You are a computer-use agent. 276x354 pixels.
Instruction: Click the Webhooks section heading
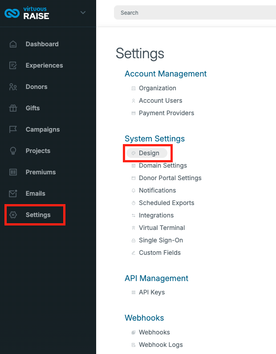[144, 318]
